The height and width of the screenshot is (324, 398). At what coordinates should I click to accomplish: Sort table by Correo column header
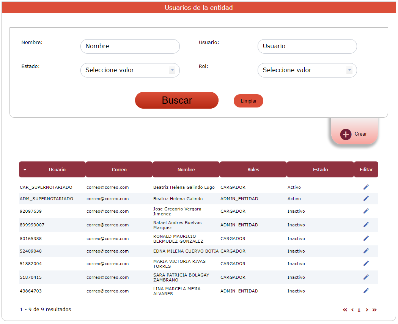[119, 170]
